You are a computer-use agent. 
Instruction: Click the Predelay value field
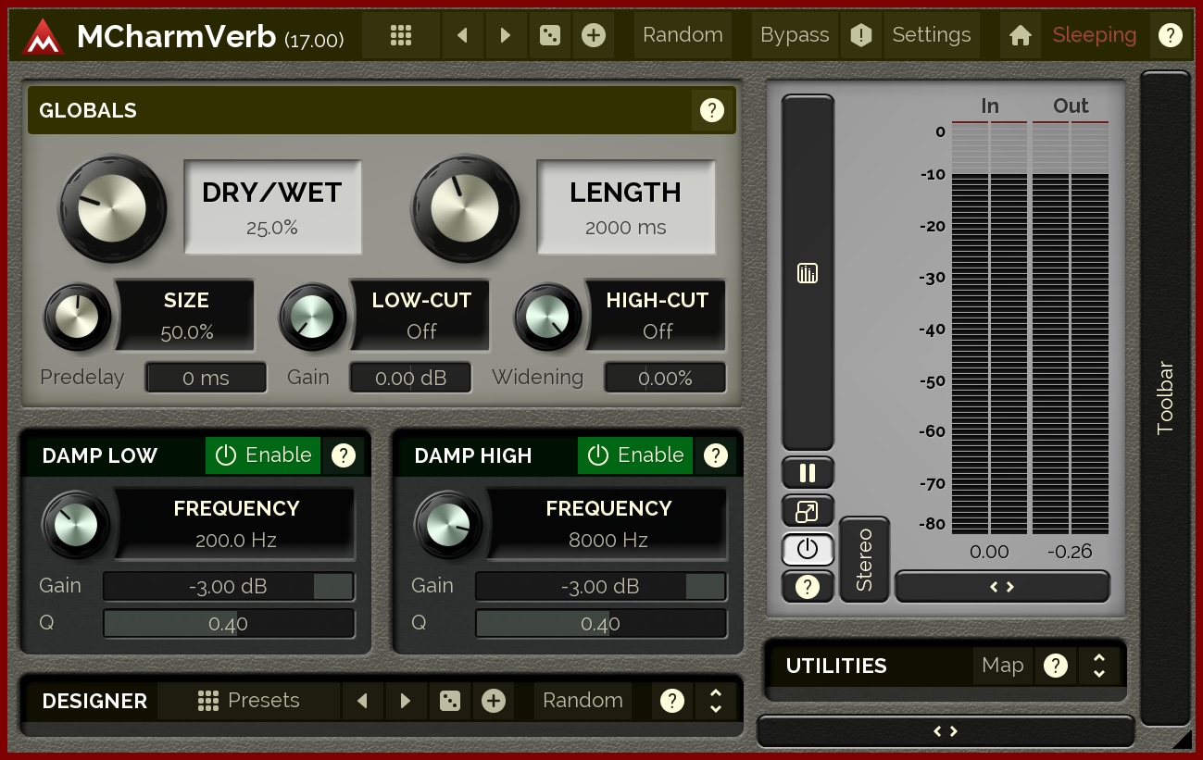(x=206, y=378)
